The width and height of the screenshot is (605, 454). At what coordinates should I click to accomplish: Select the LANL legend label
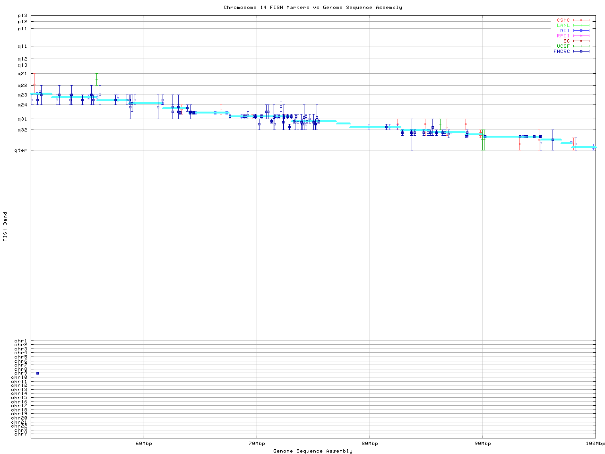click(x=563, y=26)
